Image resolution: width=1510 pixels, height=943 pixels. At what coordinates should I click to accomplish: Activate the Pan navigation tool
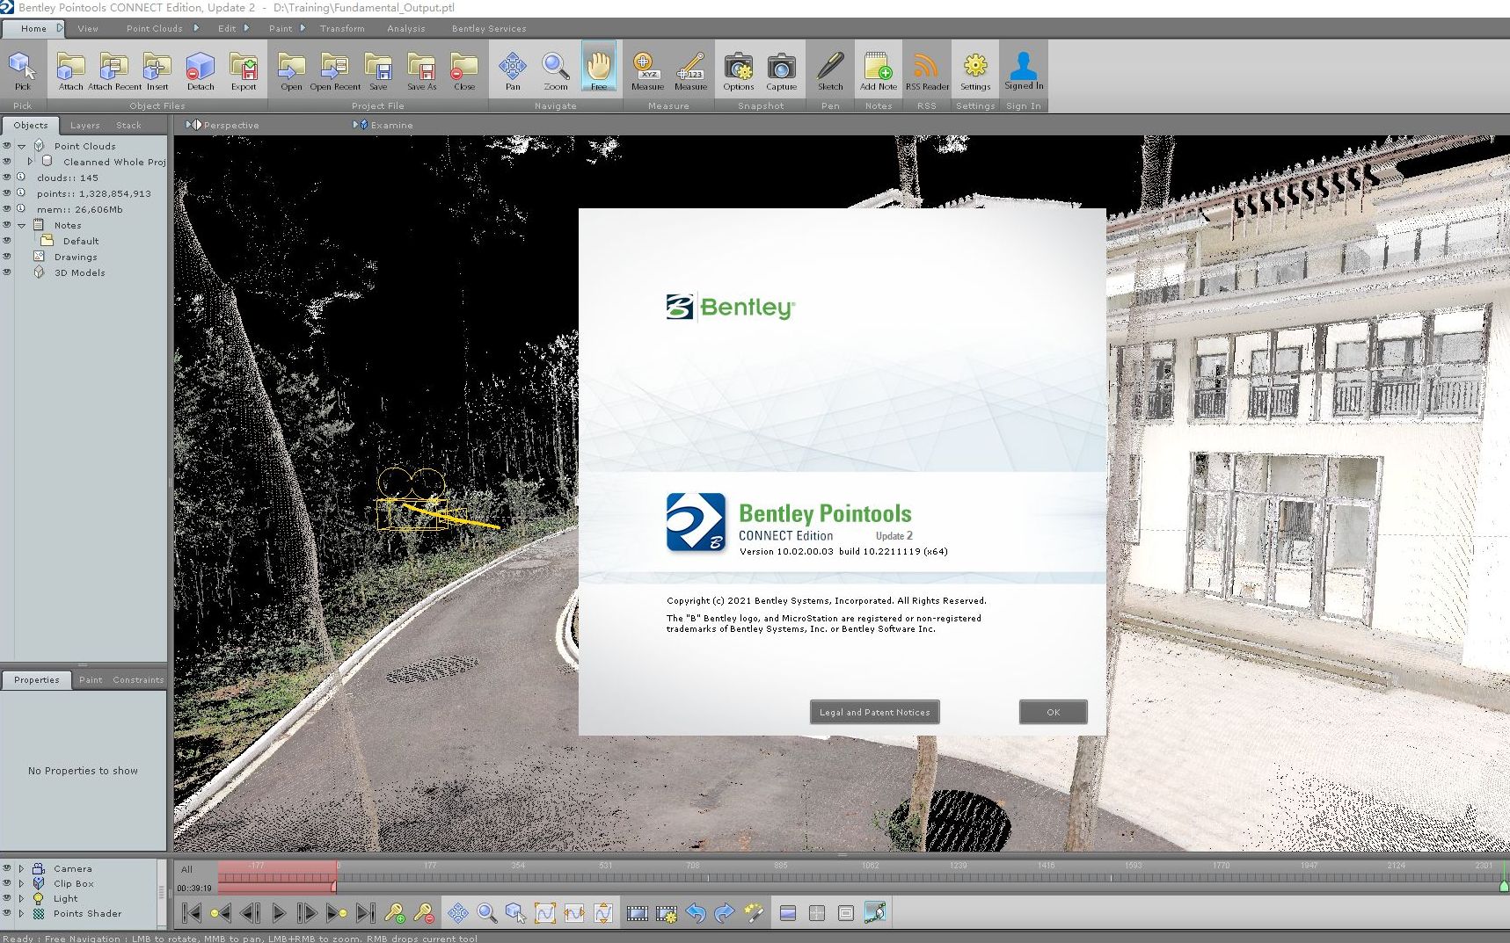click(x=512, y=69)
